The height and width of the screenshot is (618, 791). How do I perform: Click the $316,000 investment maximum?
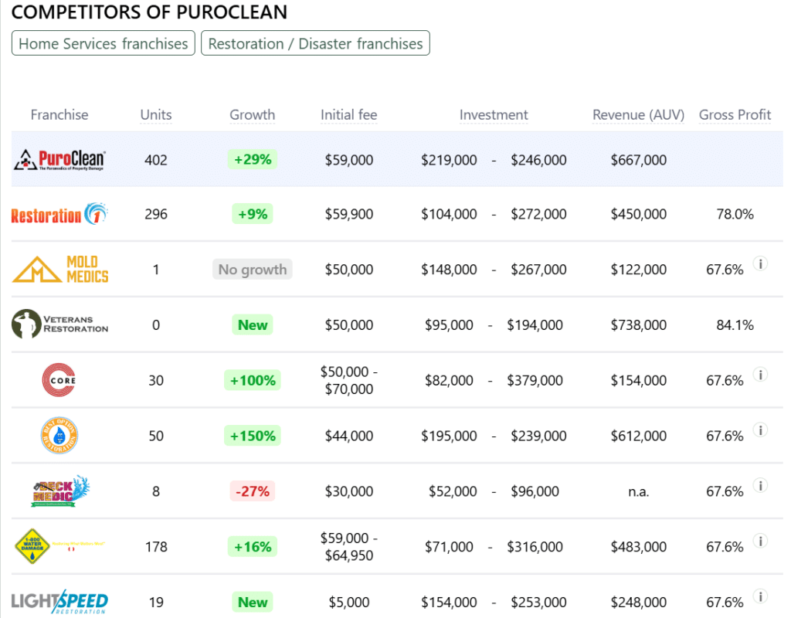pos(535,547)
